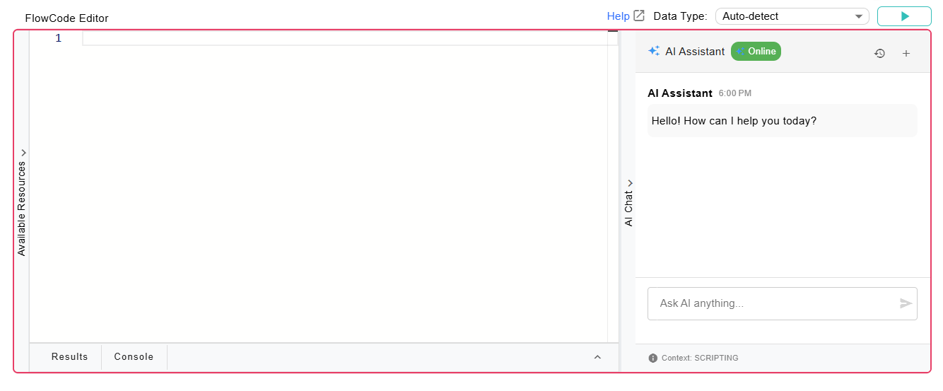Click the line number 1 in the gutter
This screenshot has height=391, width=943.
[59, 38]
